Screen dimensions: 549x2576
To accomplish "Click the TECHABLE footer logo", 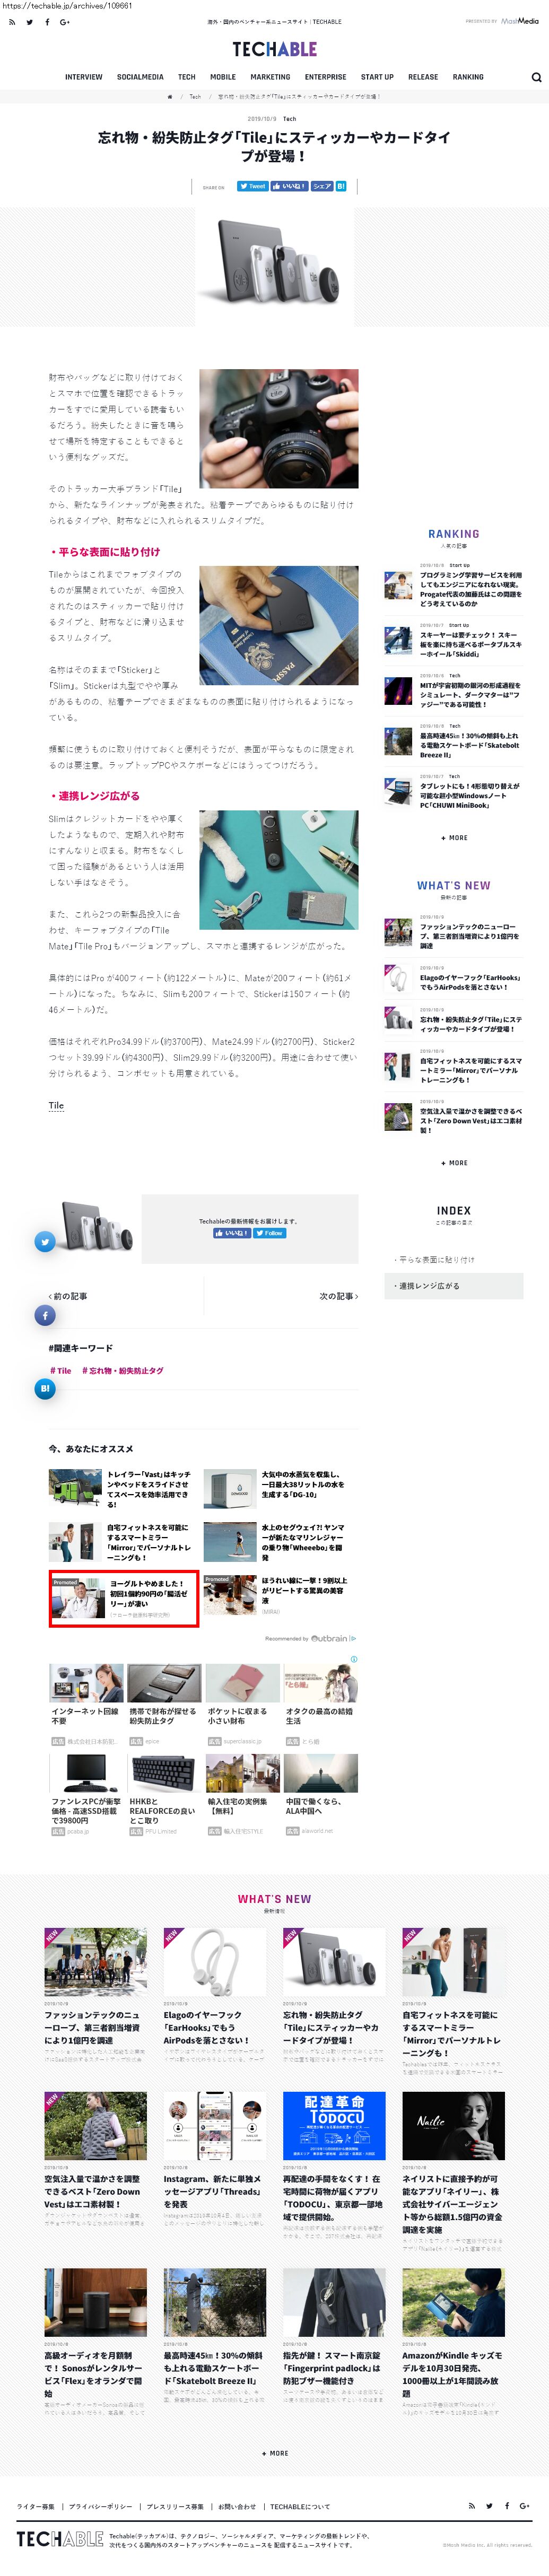I will tap(60, 2538).
